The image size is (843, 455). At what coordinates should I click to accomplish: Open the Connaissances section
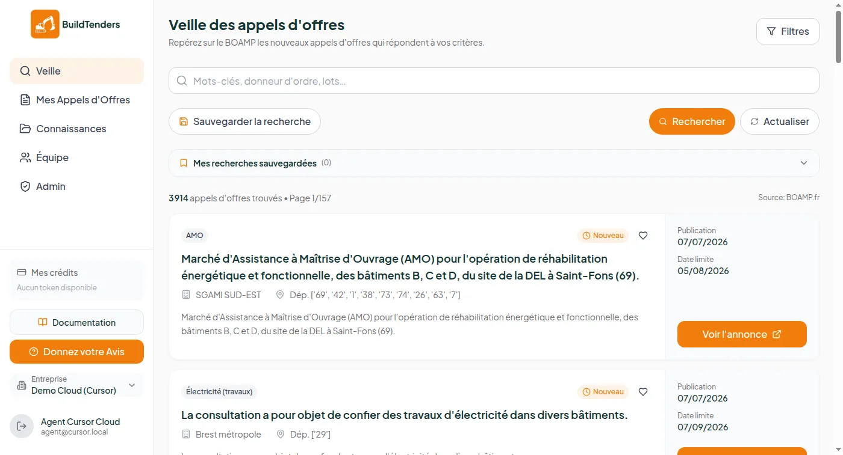pyautogui.click(x=76, y=129)
